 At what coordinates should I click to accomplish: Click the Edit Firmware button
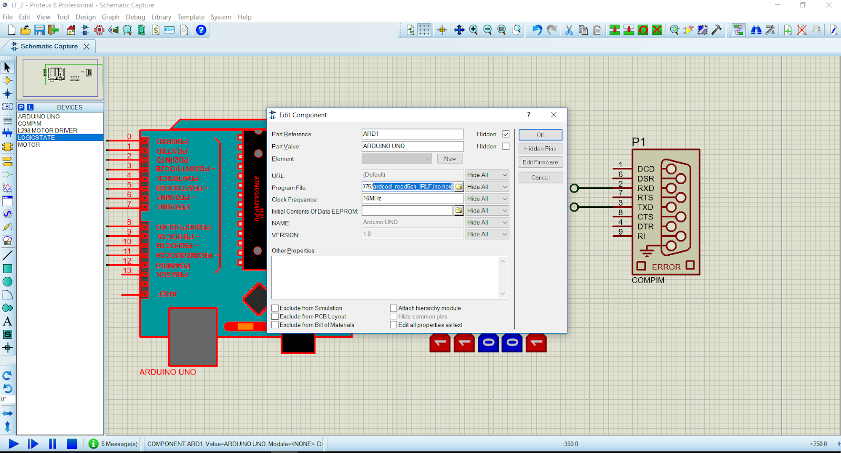point(540,162)
